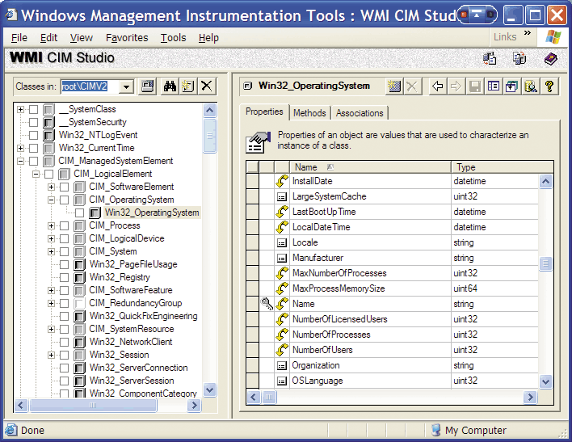Check the Win32_OperatingSystem checkbox
Viewport: 572px width, 442px height.
[79, 213]
